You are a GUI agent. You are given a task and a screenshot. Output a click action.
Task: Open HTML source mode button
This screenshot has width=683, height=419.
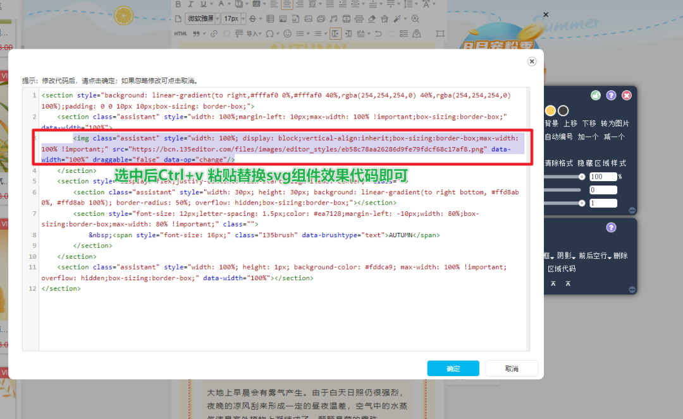point(181,33)
